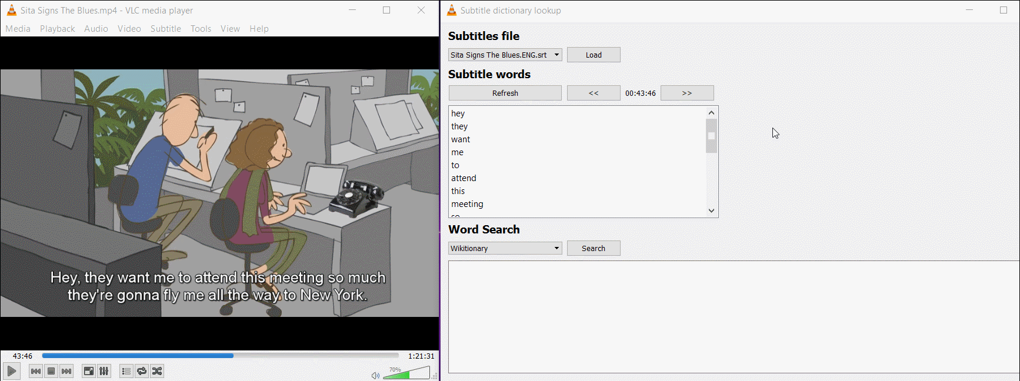1020x381 pixels.
Task: Open the subtitles file dropdown
Action: (505, 55)
